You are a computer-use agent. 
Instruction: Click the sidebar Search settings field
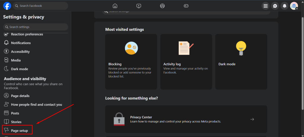pos(36,27)
